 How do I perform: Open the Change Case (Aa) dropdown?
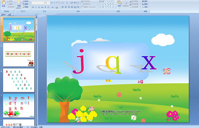[x=53, y=7]
